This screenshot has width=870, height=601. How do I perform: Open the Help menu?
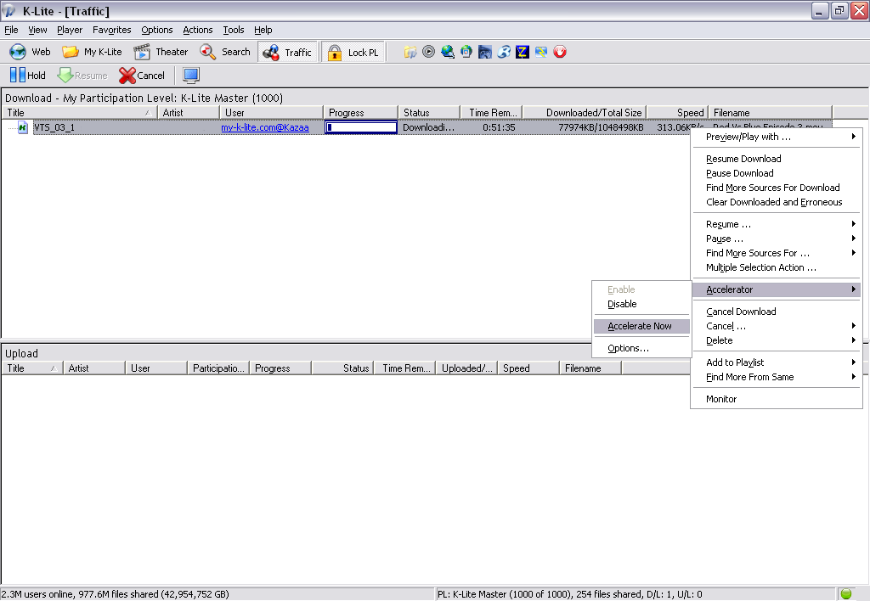(x=263, y=30)
